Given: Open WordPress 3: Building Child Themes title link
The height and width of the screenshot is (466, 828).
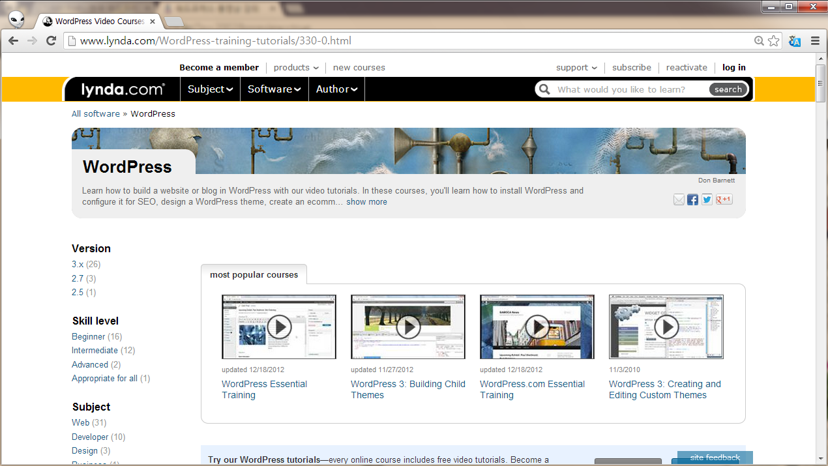Looking at the screenshot, I should pos(408,390).
